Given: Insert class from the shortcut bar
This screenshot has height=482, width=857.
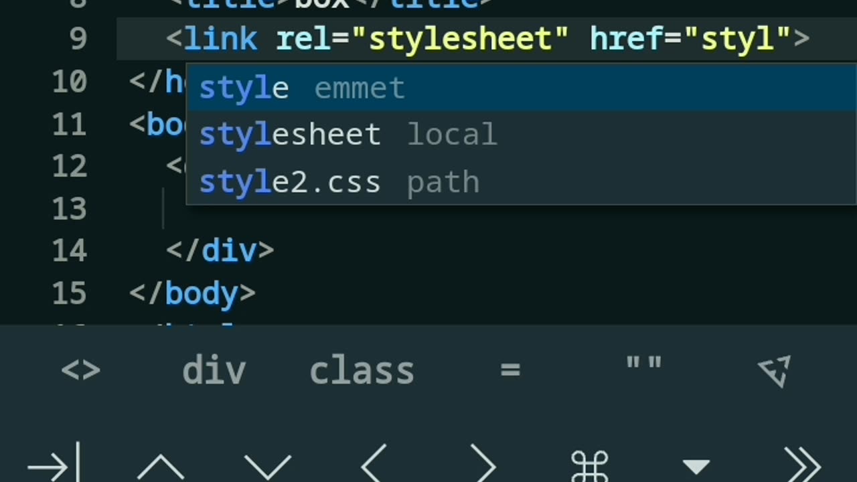Looking at the screenshot, I should coord(362,370).
